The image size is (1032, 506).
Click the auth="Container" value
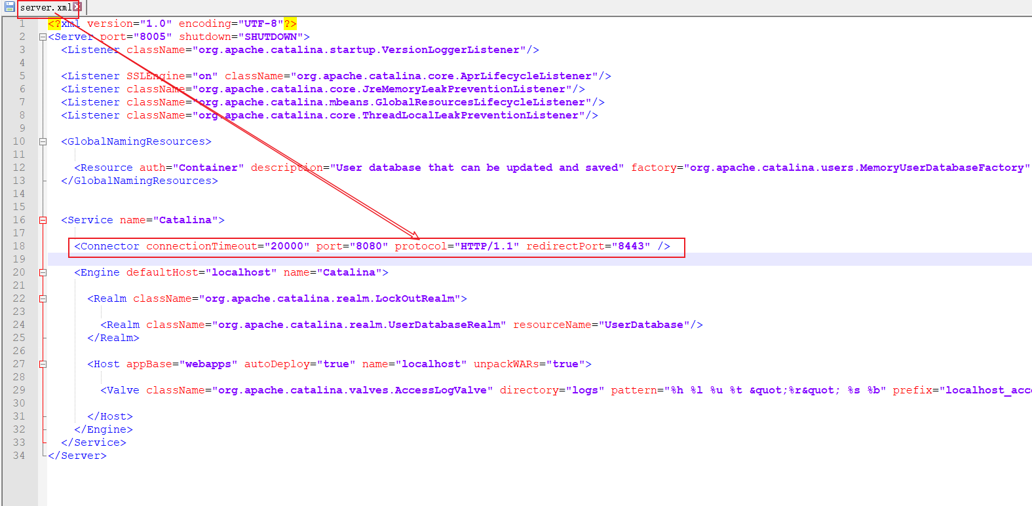[x=208, y=168]
